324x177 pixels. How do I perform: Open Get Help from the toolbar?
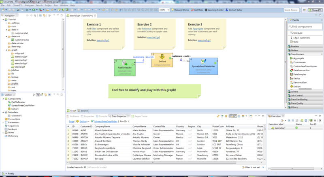pos(197,10)
